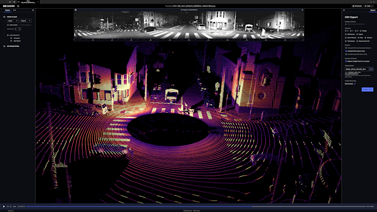This screenshot has width=377, height=212.
Task: Select the 1st return tree row
Action: [17, 38]
